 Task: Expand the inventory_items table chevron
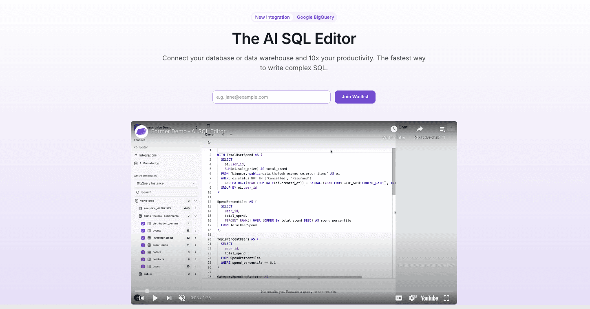(x=195, y=238)
